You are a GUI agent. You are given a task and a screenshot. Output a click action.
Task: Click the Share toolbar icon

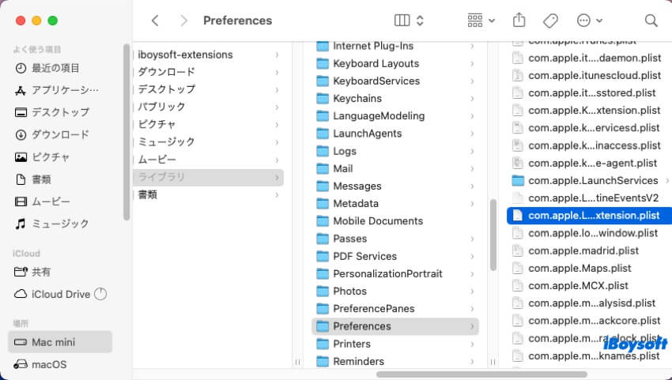click(x=519, y=20)
